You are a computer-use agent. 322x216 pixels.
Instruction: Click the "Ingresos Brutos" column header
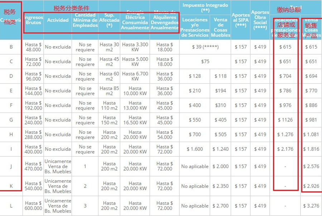click(34, 20)
